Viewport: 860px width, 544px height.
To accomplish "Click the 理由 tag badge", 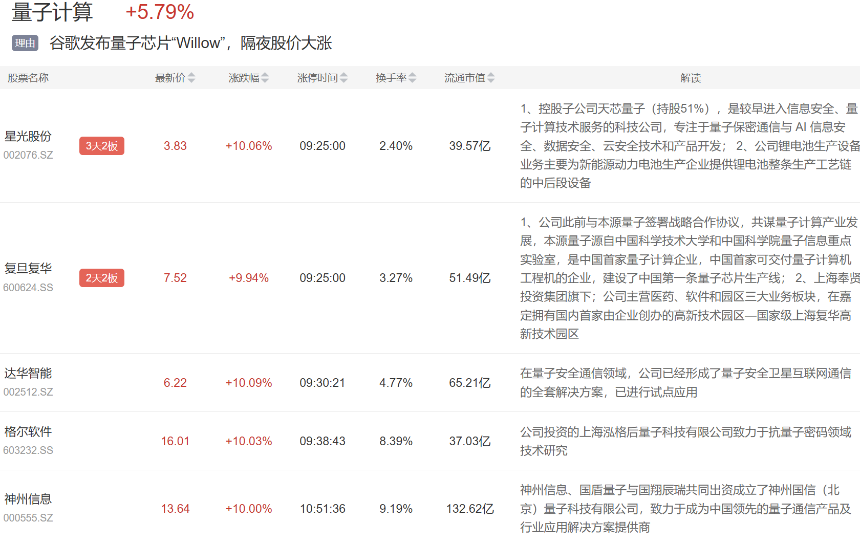I will (25, 43).
